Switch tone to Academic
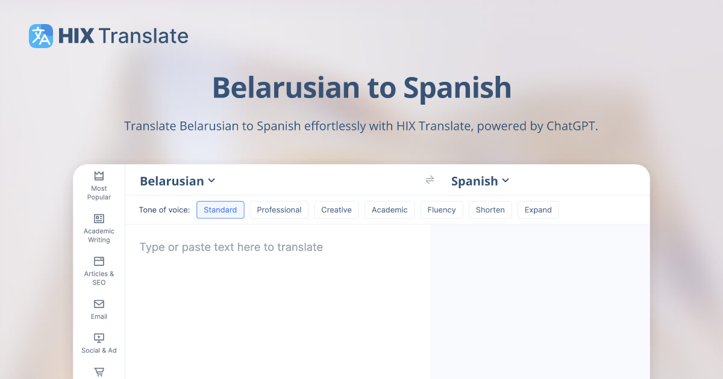This screenshot has width=723, height=379. point(389,209)
